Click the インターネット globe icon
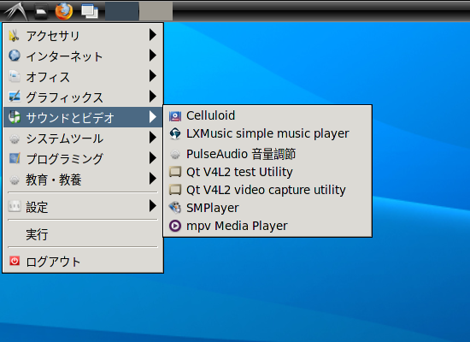Image resolution: width=470 pixels, height=342 pixels. [15, 56]
